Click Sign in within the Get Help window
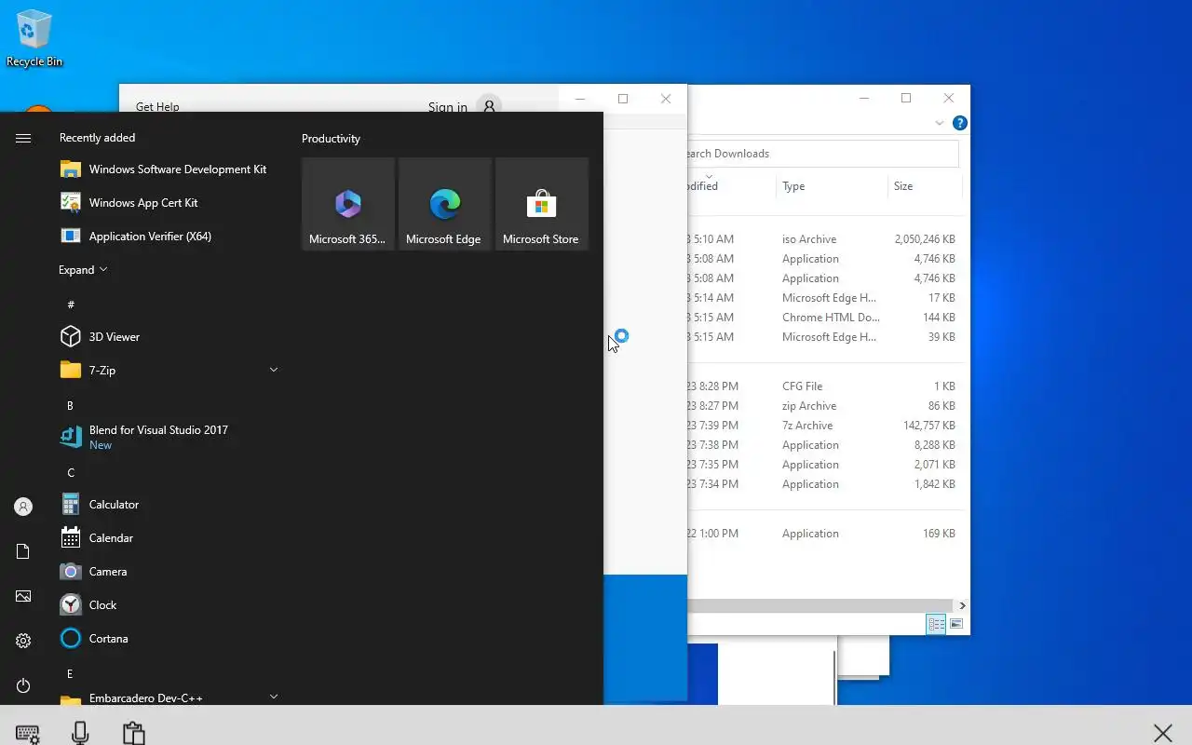 (x=448, y=107)
